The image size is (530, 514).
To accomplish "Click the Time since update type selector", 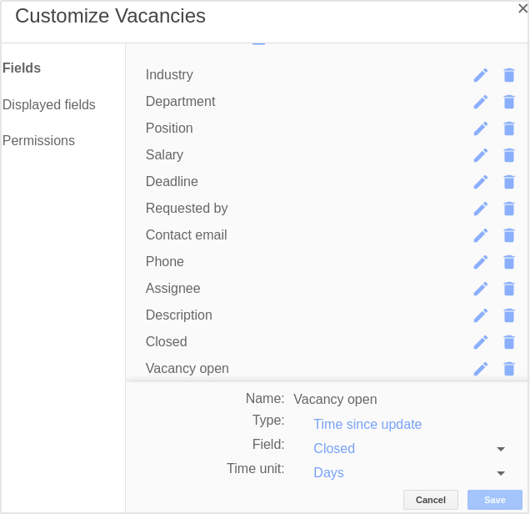I will 367,425.
